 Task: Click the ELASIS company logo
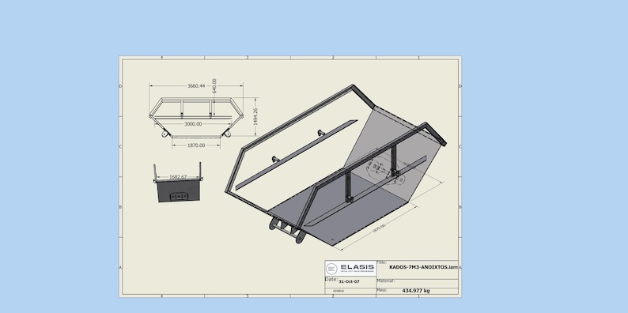(x=350, y=268)
